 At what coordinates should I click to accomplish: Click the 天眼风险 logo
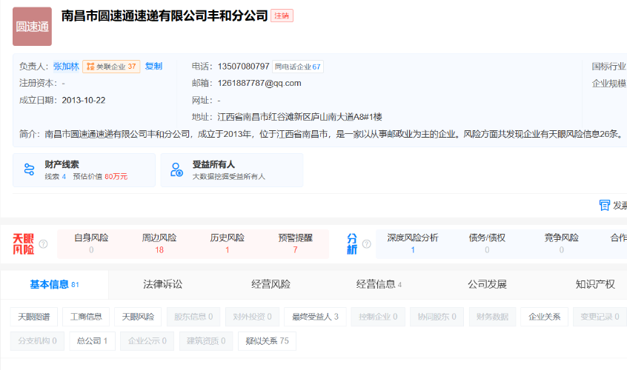point(23,244)
